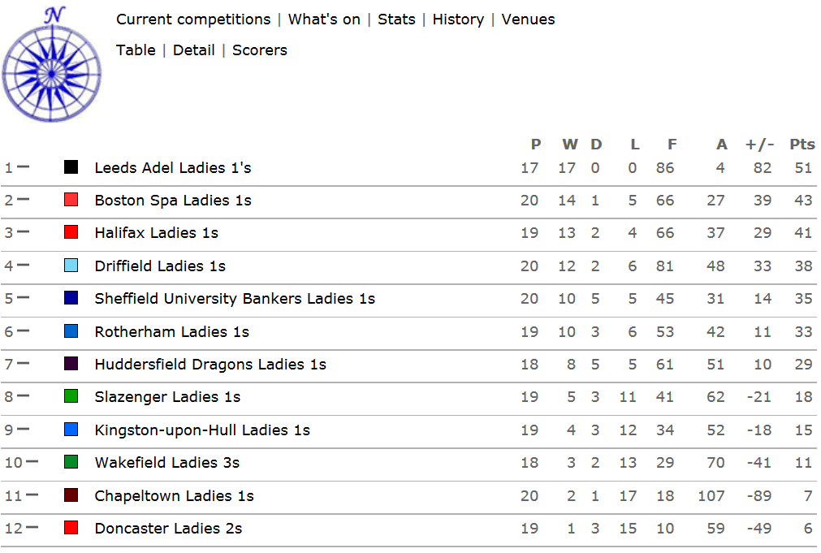Select the Table view link
This screenshot has width=821, height=553.
click(136, 50)
